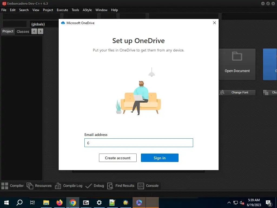Open the Tools menu
The image size is (277, 208).
pos(75,10)
